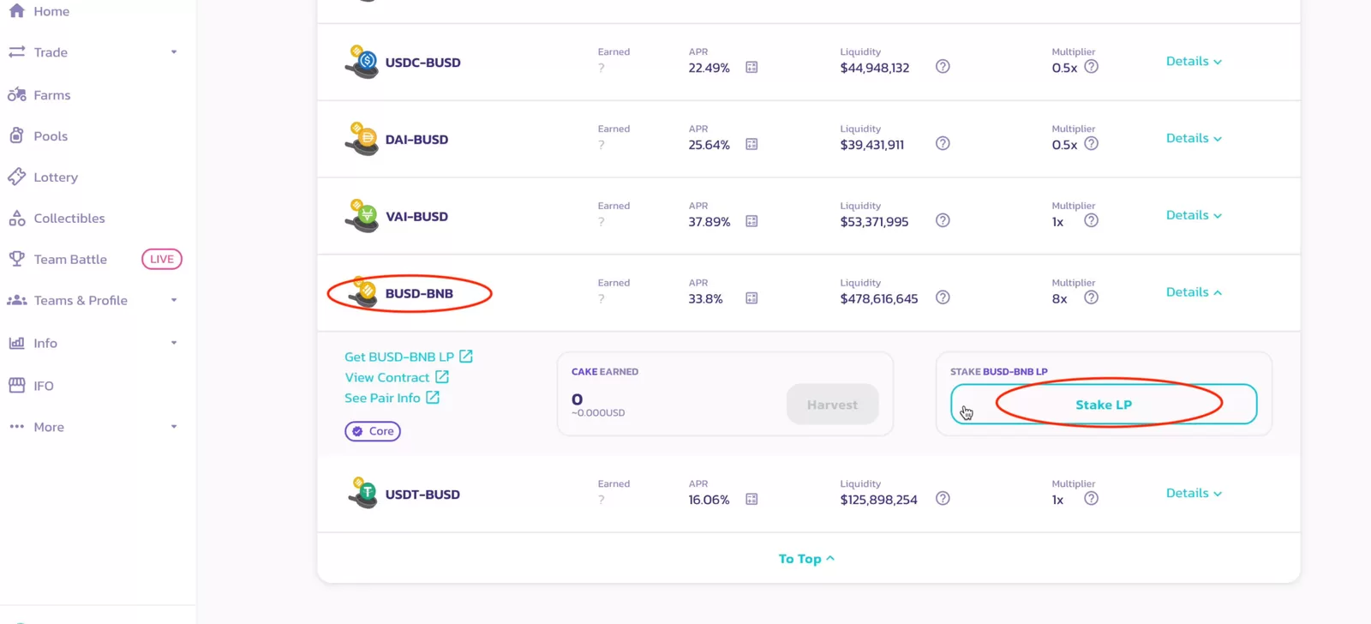Open Collectibles page from sidebar
This screenshot has width=1371, height=624.
tap(69, 219)
